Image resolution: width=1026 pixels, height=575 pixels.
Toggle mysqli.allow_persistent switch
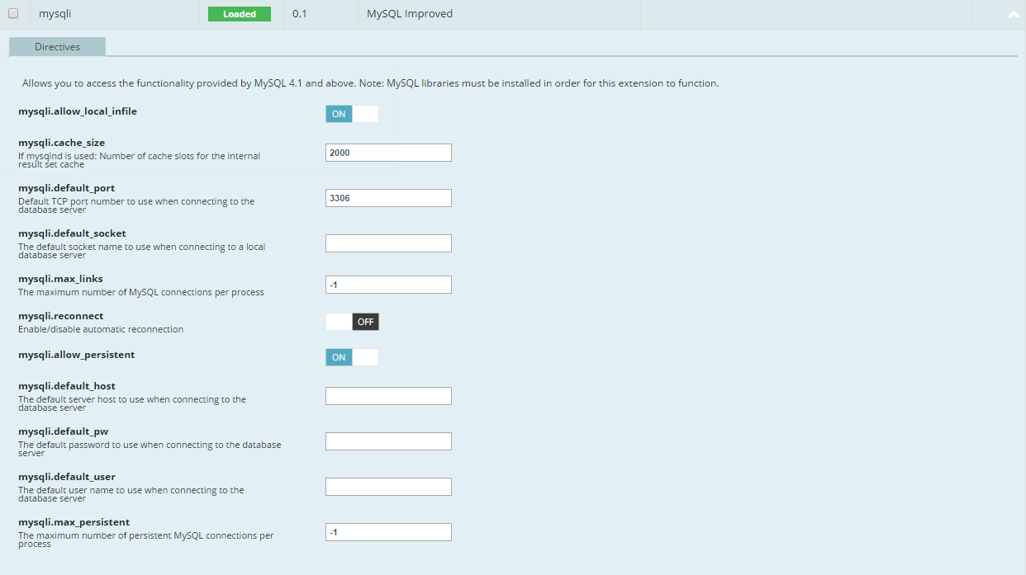[x=352, y=357]
